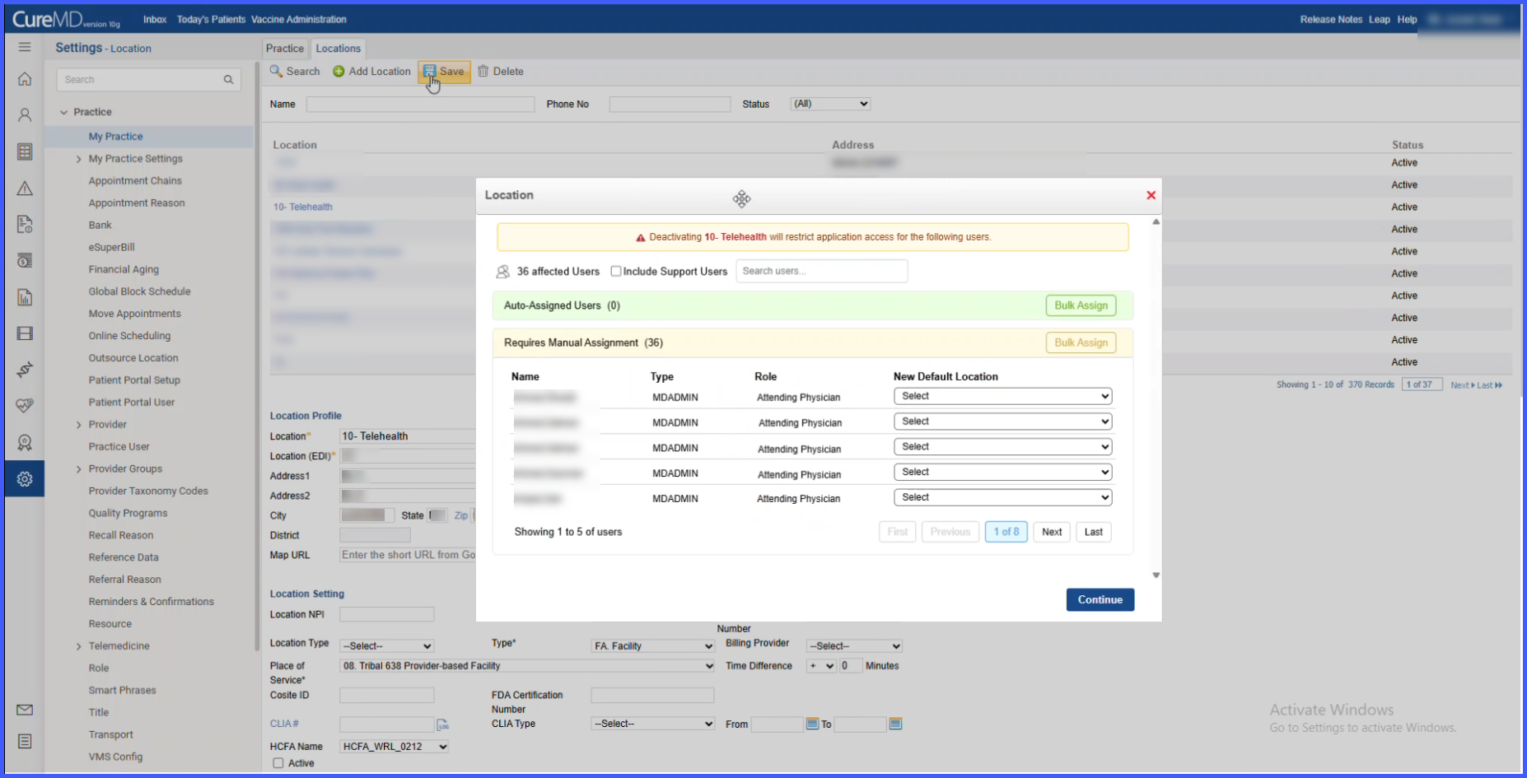
Task: Click the alert triangle sidebar icon
Action: [25, 189]
